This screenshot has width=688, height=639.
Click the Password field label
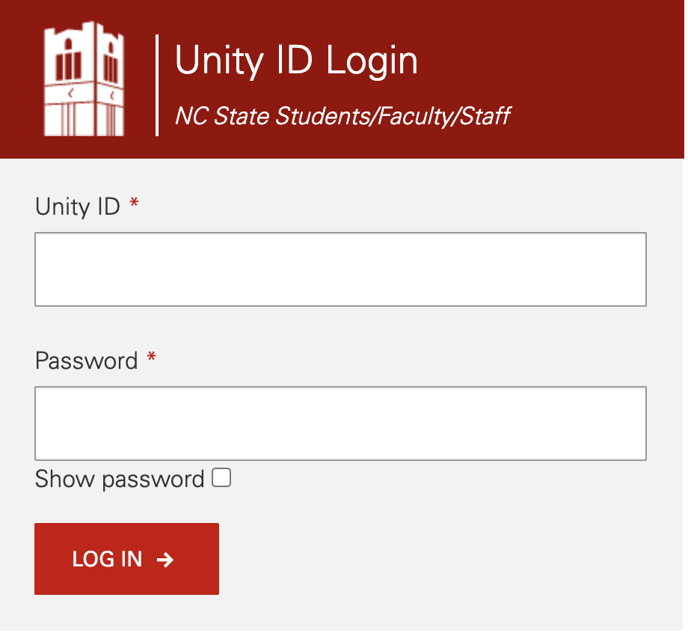(x=88, y=361)
